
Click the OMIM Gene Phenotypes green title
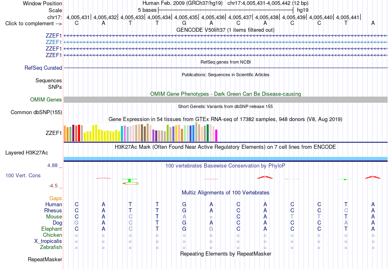click(225, 94)
